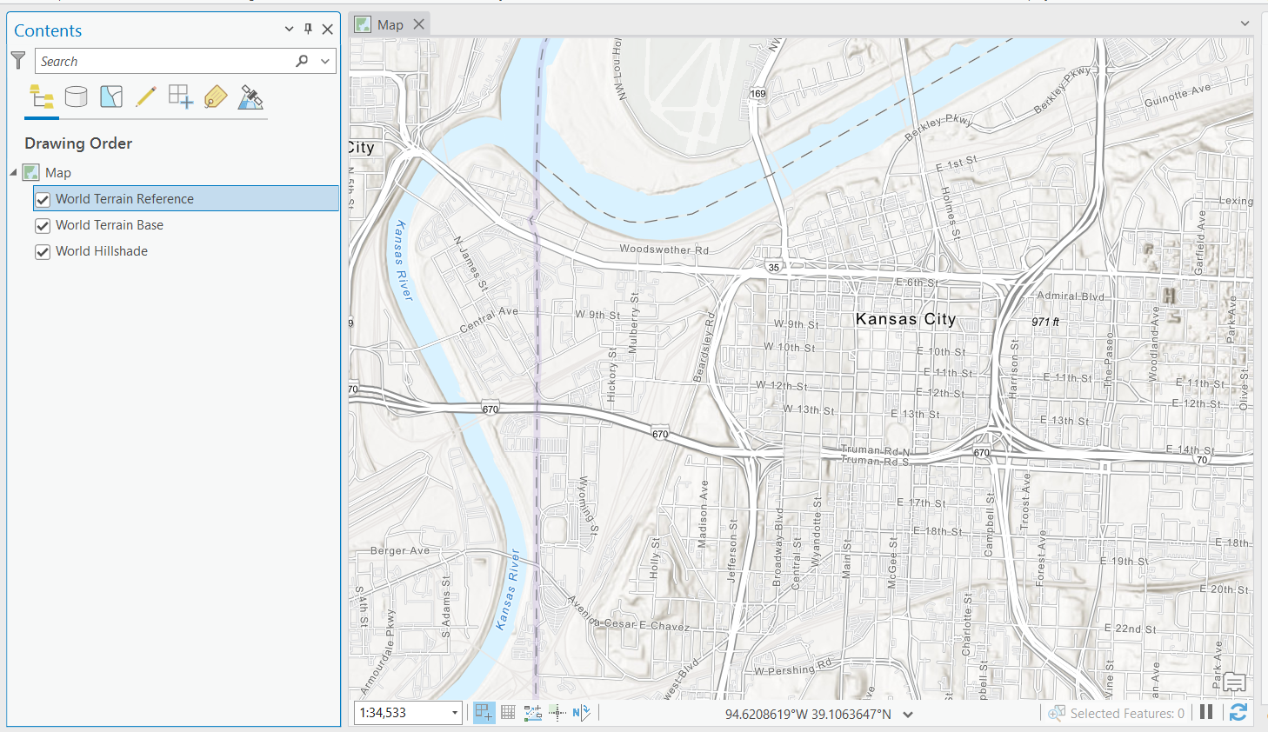The width and height of the screenshot is (1268, 732).
Task: Open the map scale dropdown
Action: 455,713
